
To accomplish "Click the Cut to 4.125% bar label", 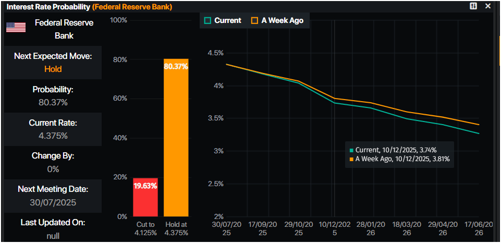I will pyautogui.click(x=145, y=228).
